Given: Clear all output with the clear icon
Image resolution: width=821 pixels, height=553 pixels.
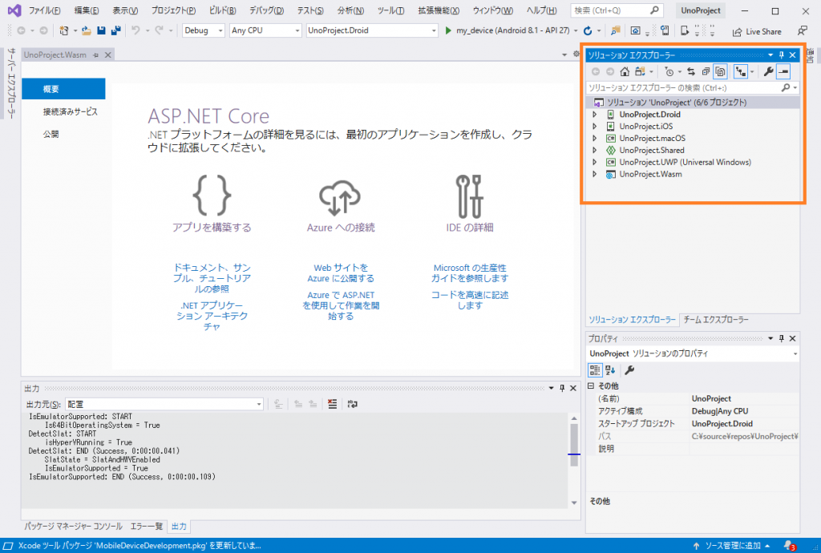Looking at the screenshot, I should click(333, 405).
